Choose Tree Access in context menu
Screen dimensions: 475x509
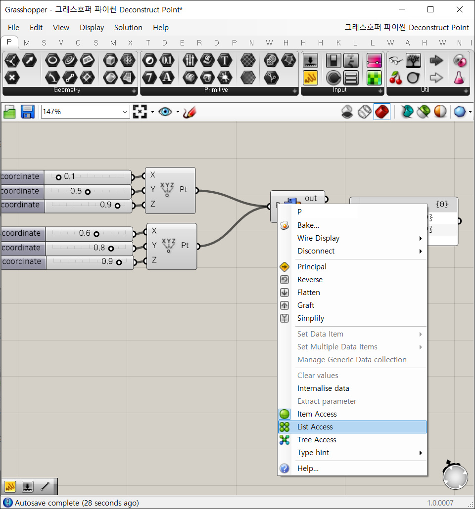(352, 440)
